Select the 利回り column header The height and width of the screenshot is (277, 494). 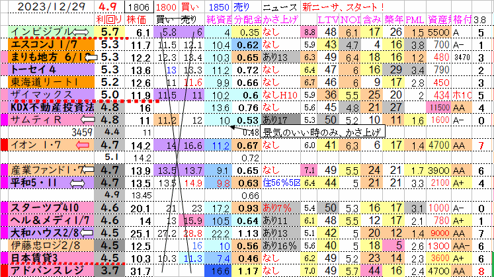click(108, 19)
